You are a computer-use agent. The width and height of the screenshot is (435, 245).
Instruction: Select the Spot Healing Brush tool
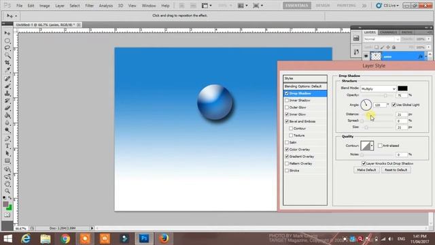[x=7, y=79]
